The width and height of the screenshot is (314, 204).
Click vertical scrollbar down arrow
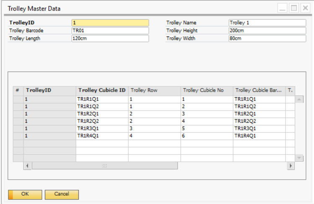click(299, 158)
